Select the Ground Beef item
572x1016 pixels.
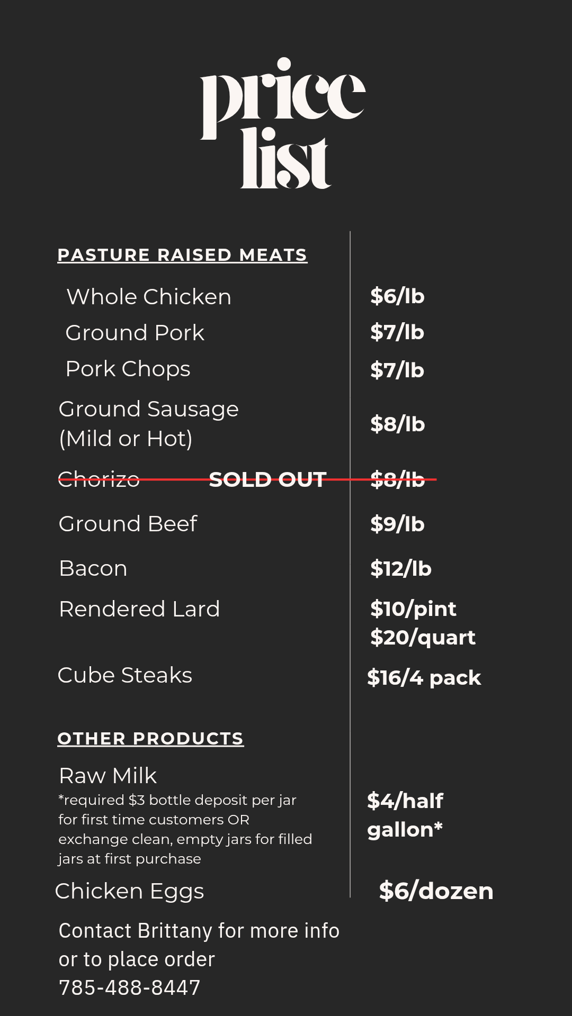128,524
